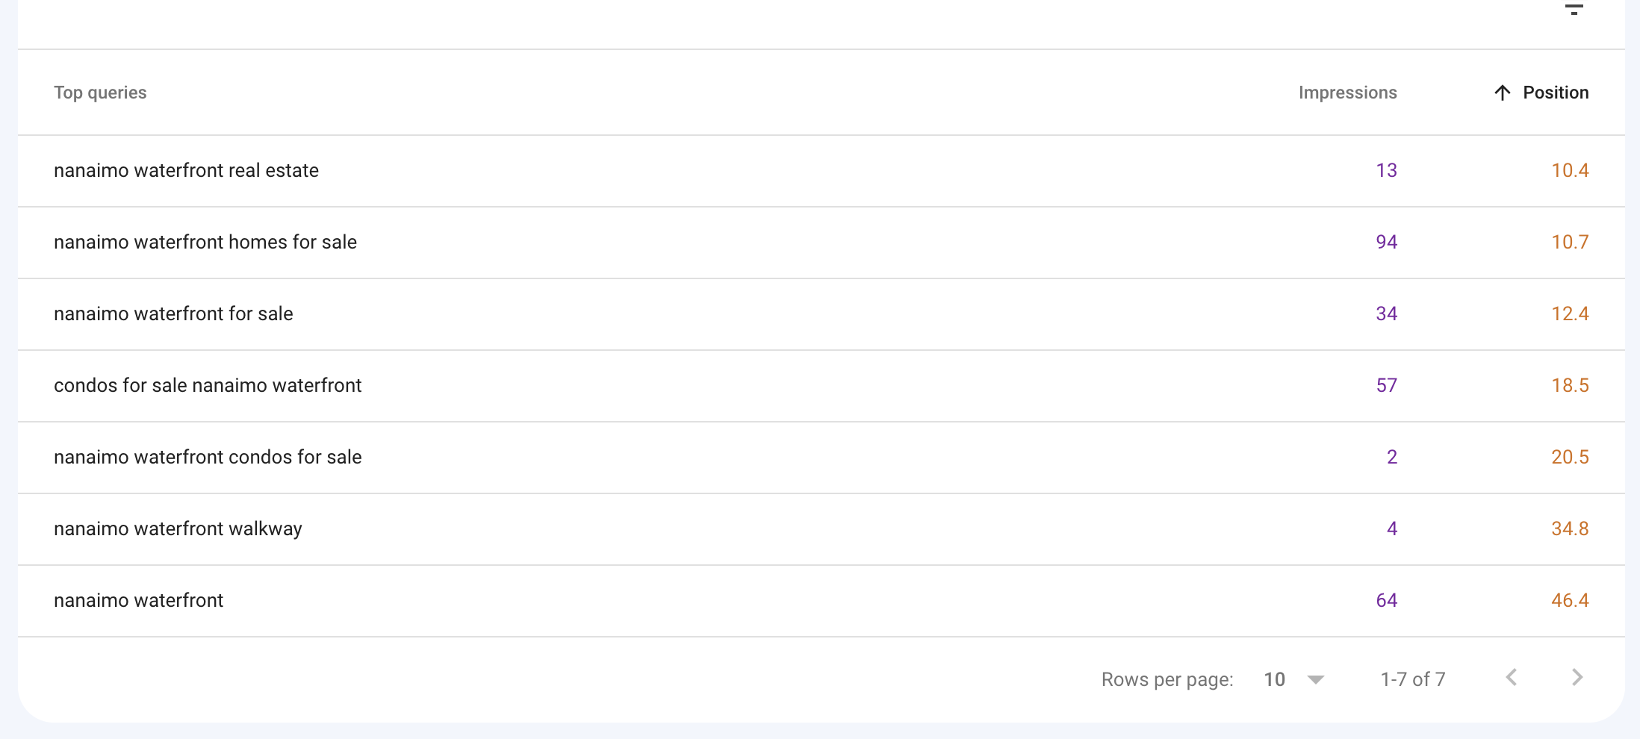Click the filter rows icon
Image resolution: width=1640 pixels, height=739 pixels.
tap(1574, 9)
